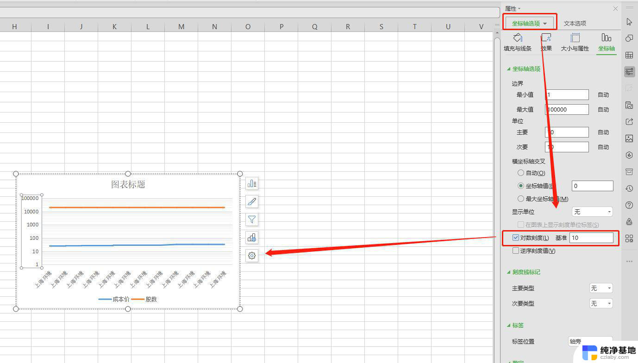Open the chart elements quick button

[252, 184]
